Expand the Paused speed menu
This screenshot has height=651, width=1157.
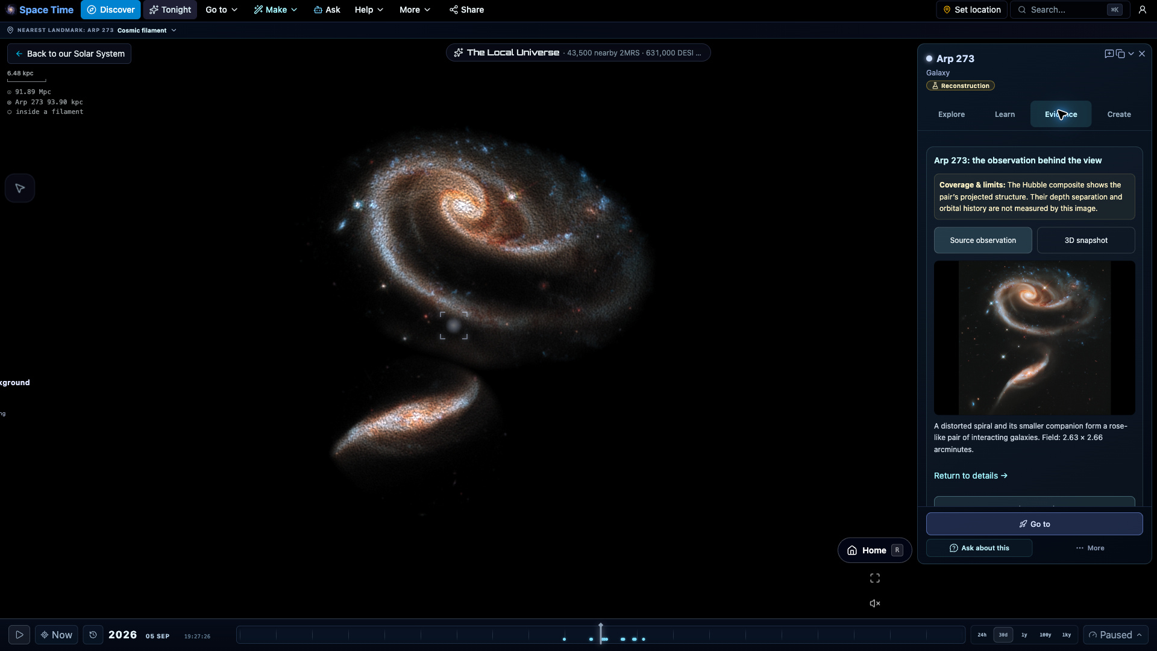pos(1115,635)
